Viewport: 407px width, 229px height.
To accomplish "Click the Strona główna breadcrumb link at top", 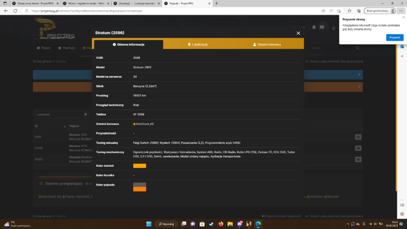I will (42, 62).
